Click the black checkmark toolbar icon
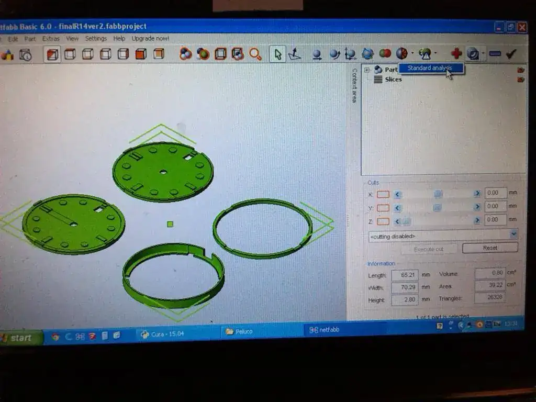The height and width of the screenshot is (402, 536). tap(511, 53)
